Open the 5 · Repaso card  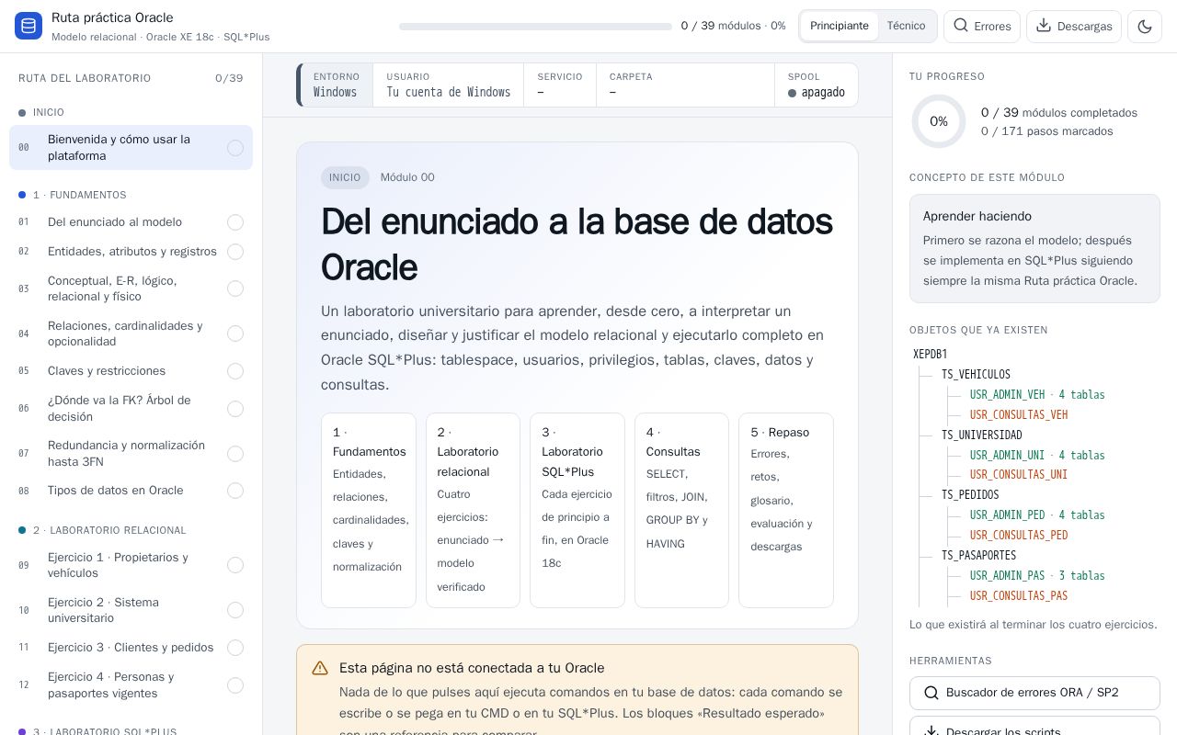point(786,511)
